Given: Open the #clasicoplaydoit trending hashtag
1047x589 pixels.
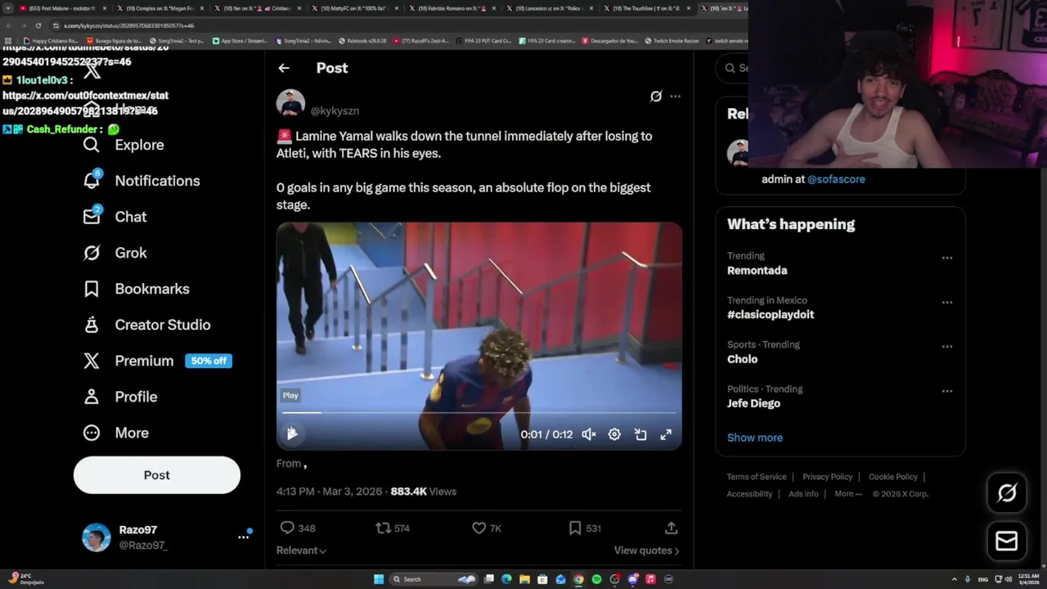Looking at the screenshot, I should [771, 315].
